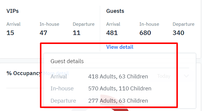Click the Guest details popup title
202x111 pixels.
point(67,61)
